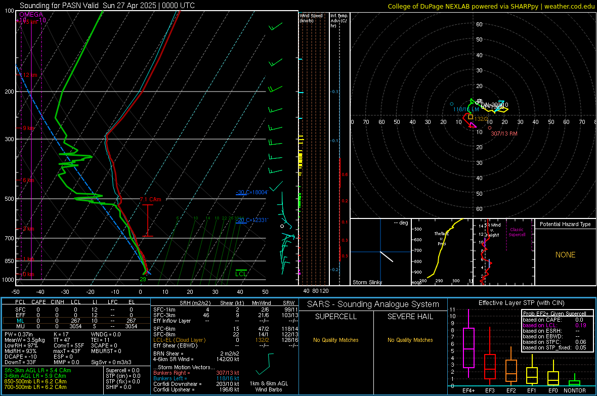Click 'No Quality Matches' under SUPERCELL
Screen dimensions: 597x396
pyautogui.click(x=336, y=340)
